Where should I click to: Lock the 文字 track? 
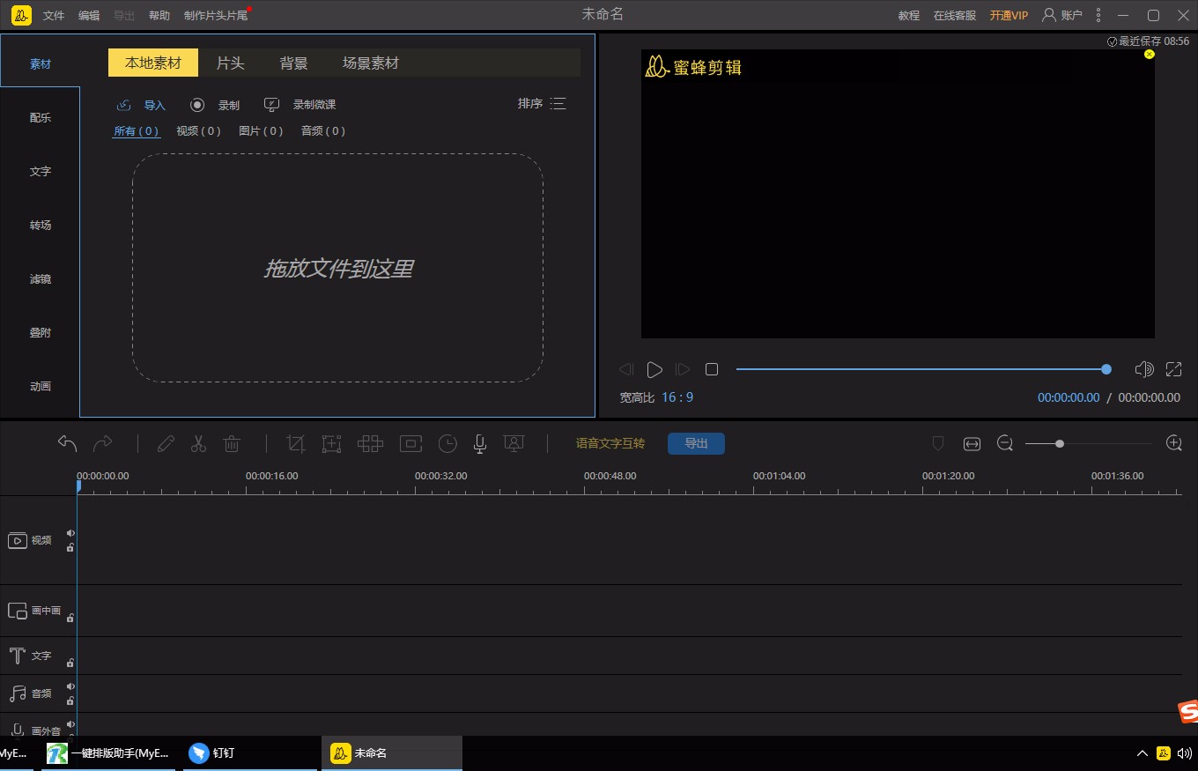70,663
